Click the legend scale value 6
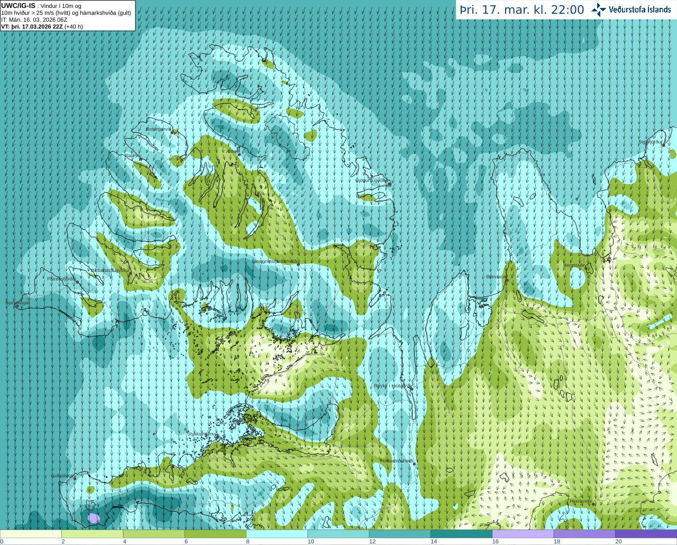677x545 pixels. (x=186, y=541)
